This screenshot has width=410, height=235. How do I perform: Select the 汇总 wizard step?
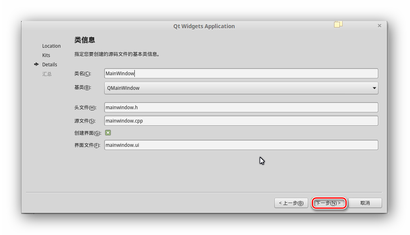click(x=47, y=74)
